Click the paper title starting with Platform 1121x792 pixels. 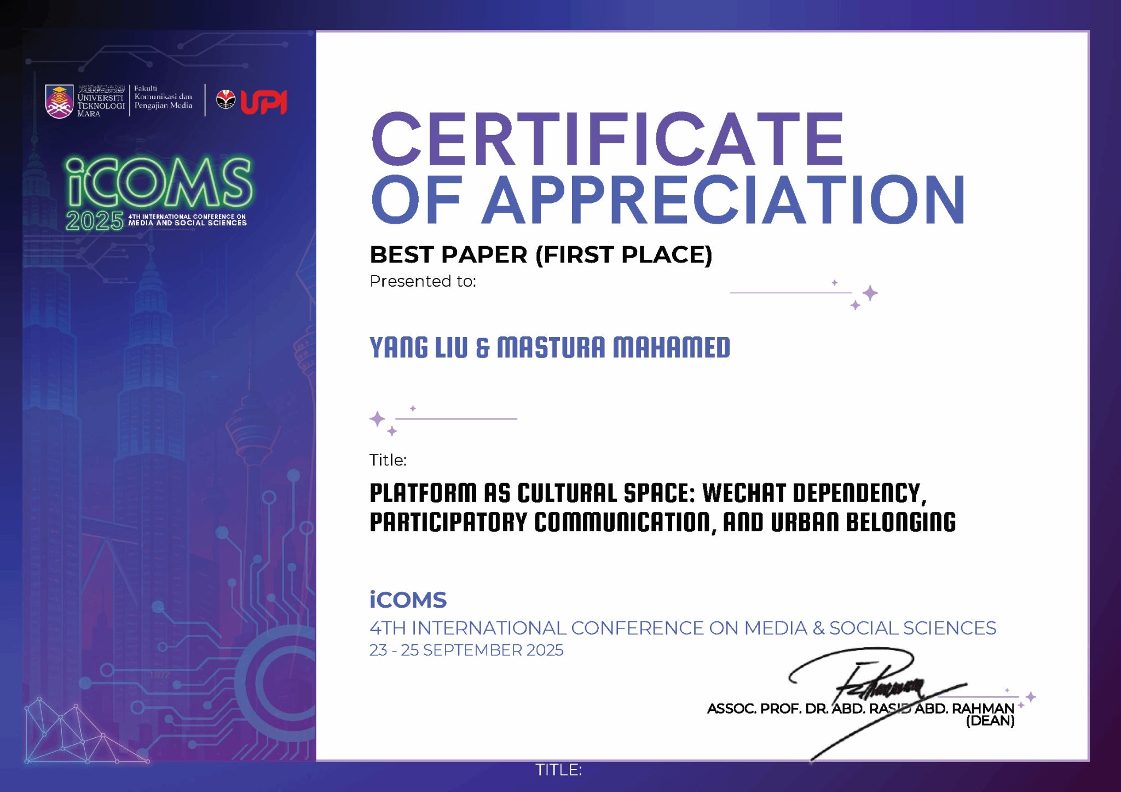[662, 507]
